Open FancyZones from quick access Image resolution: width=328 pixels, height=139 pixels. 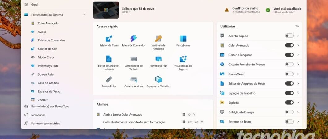click(183, 39)
